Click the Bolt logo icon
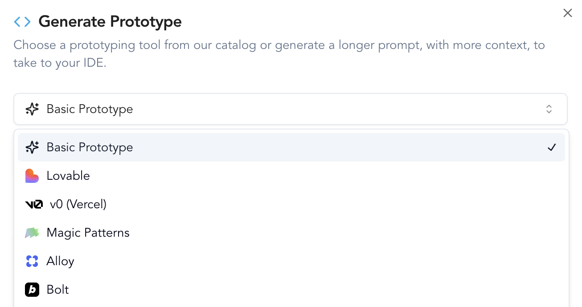The width and height of the screenshot is (582, 307). pos(32,290)
